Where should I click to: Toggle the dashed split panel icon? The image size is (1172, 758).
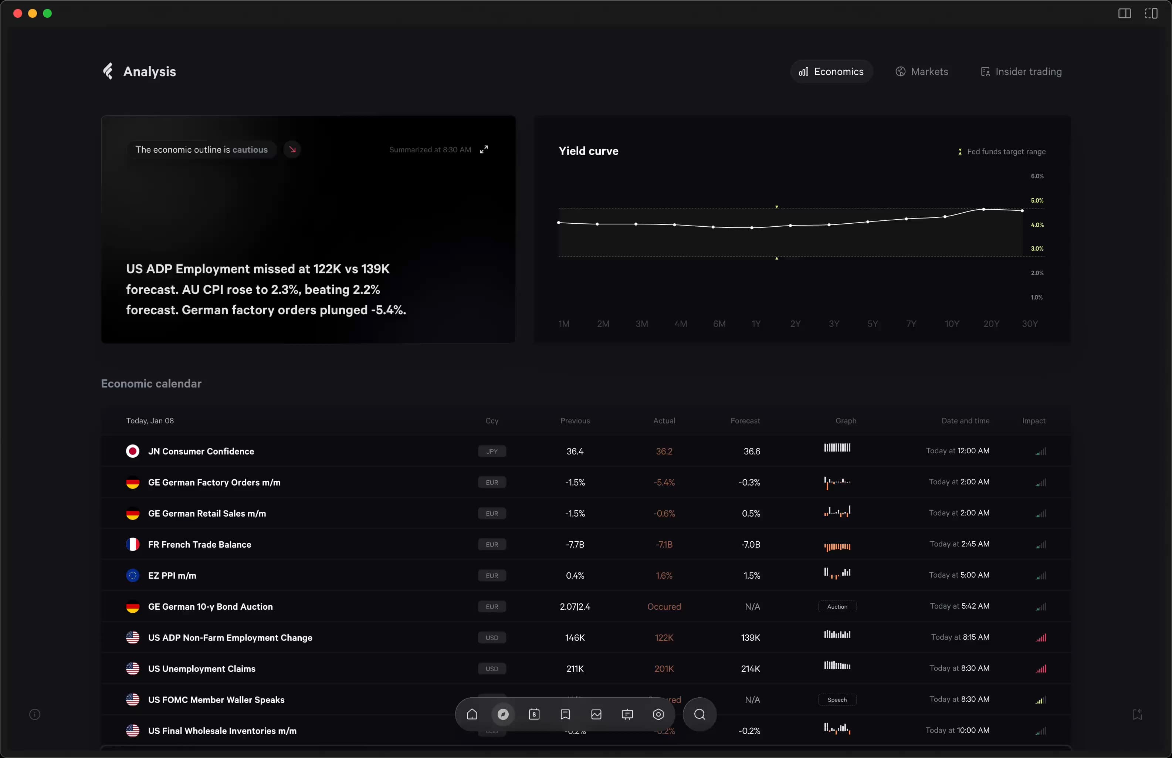pos(1151,13)
